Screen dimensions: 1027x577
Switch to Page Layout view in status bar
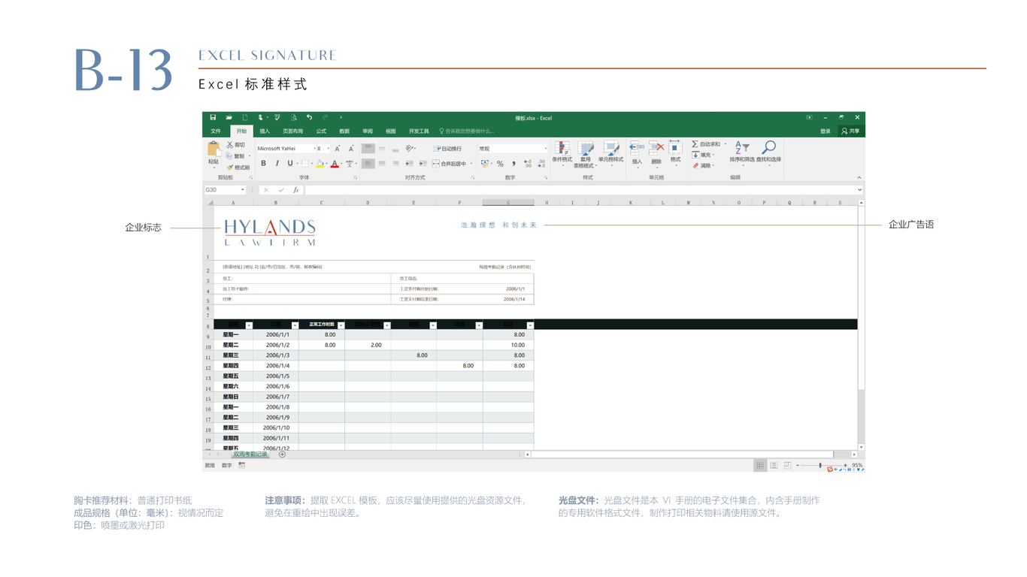tap(774, 466)
